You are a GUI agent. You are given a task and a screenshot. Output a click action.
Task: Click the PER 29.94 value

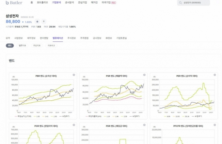pyautogui.click(x=50, y=27)
